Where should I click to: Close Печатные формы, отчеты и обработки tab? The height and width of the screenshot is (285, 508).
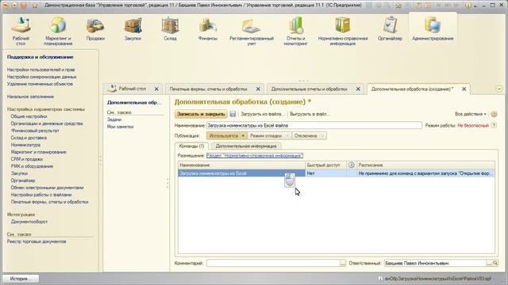pos(258,89)
